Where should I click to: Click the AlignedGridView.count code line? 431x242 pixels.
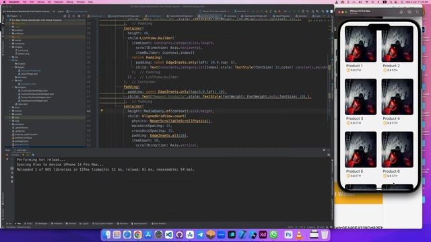157,116
